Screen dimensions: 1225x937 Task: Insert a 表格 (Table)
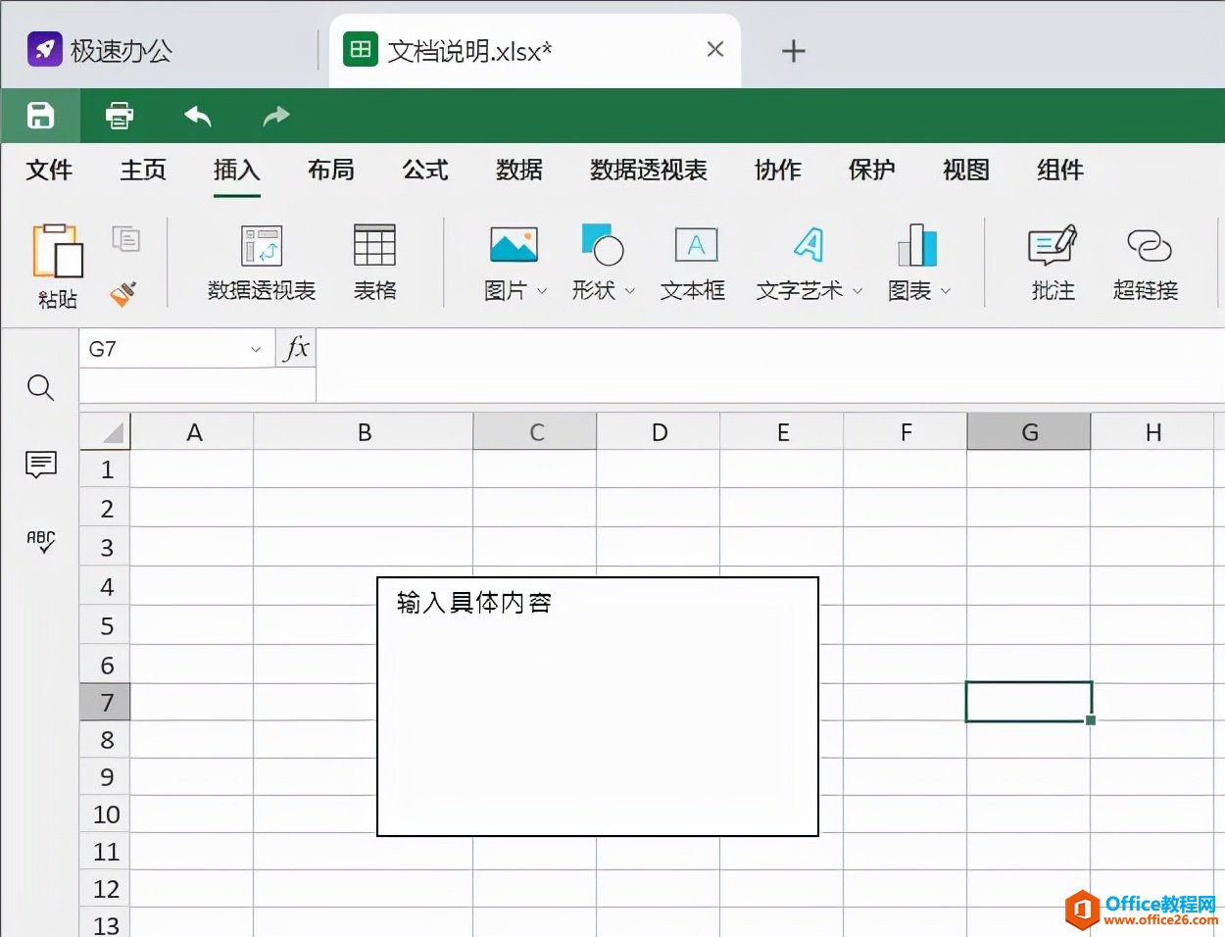(374, 260)
